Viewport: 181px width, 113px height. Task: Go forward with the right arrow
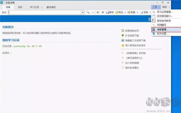[x=103, y=12]
